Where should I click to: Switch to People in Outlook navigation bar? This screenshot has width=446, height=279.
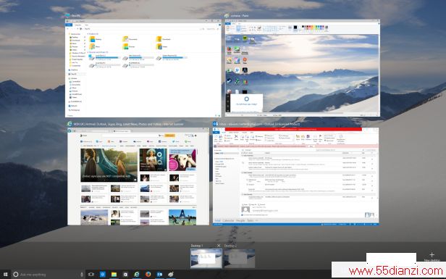coord(240,220)
